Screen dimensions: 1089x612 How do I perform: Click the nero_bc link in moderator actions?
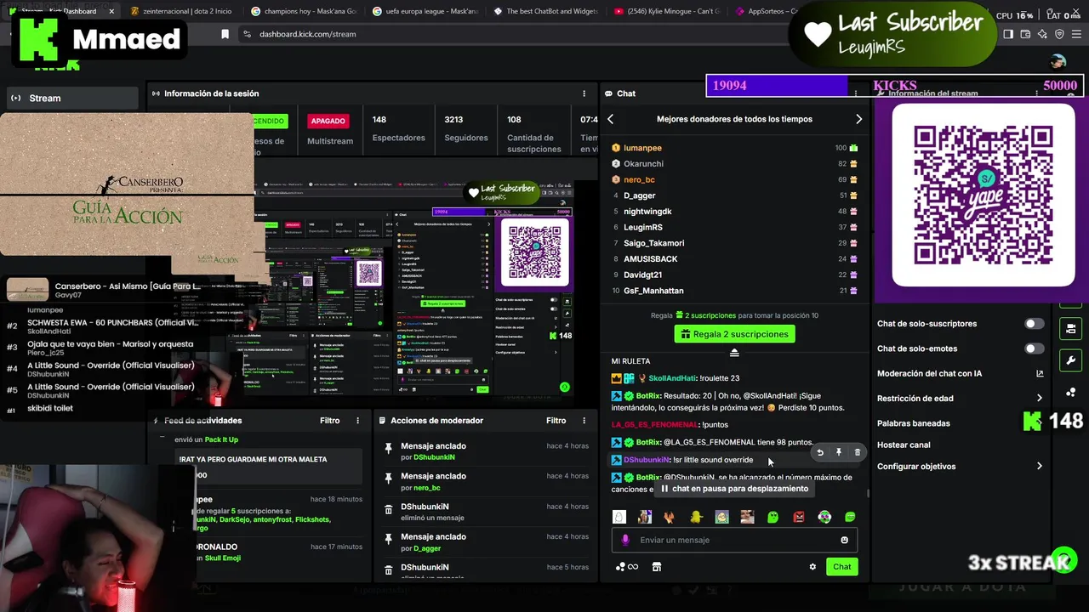pos(427,488)
